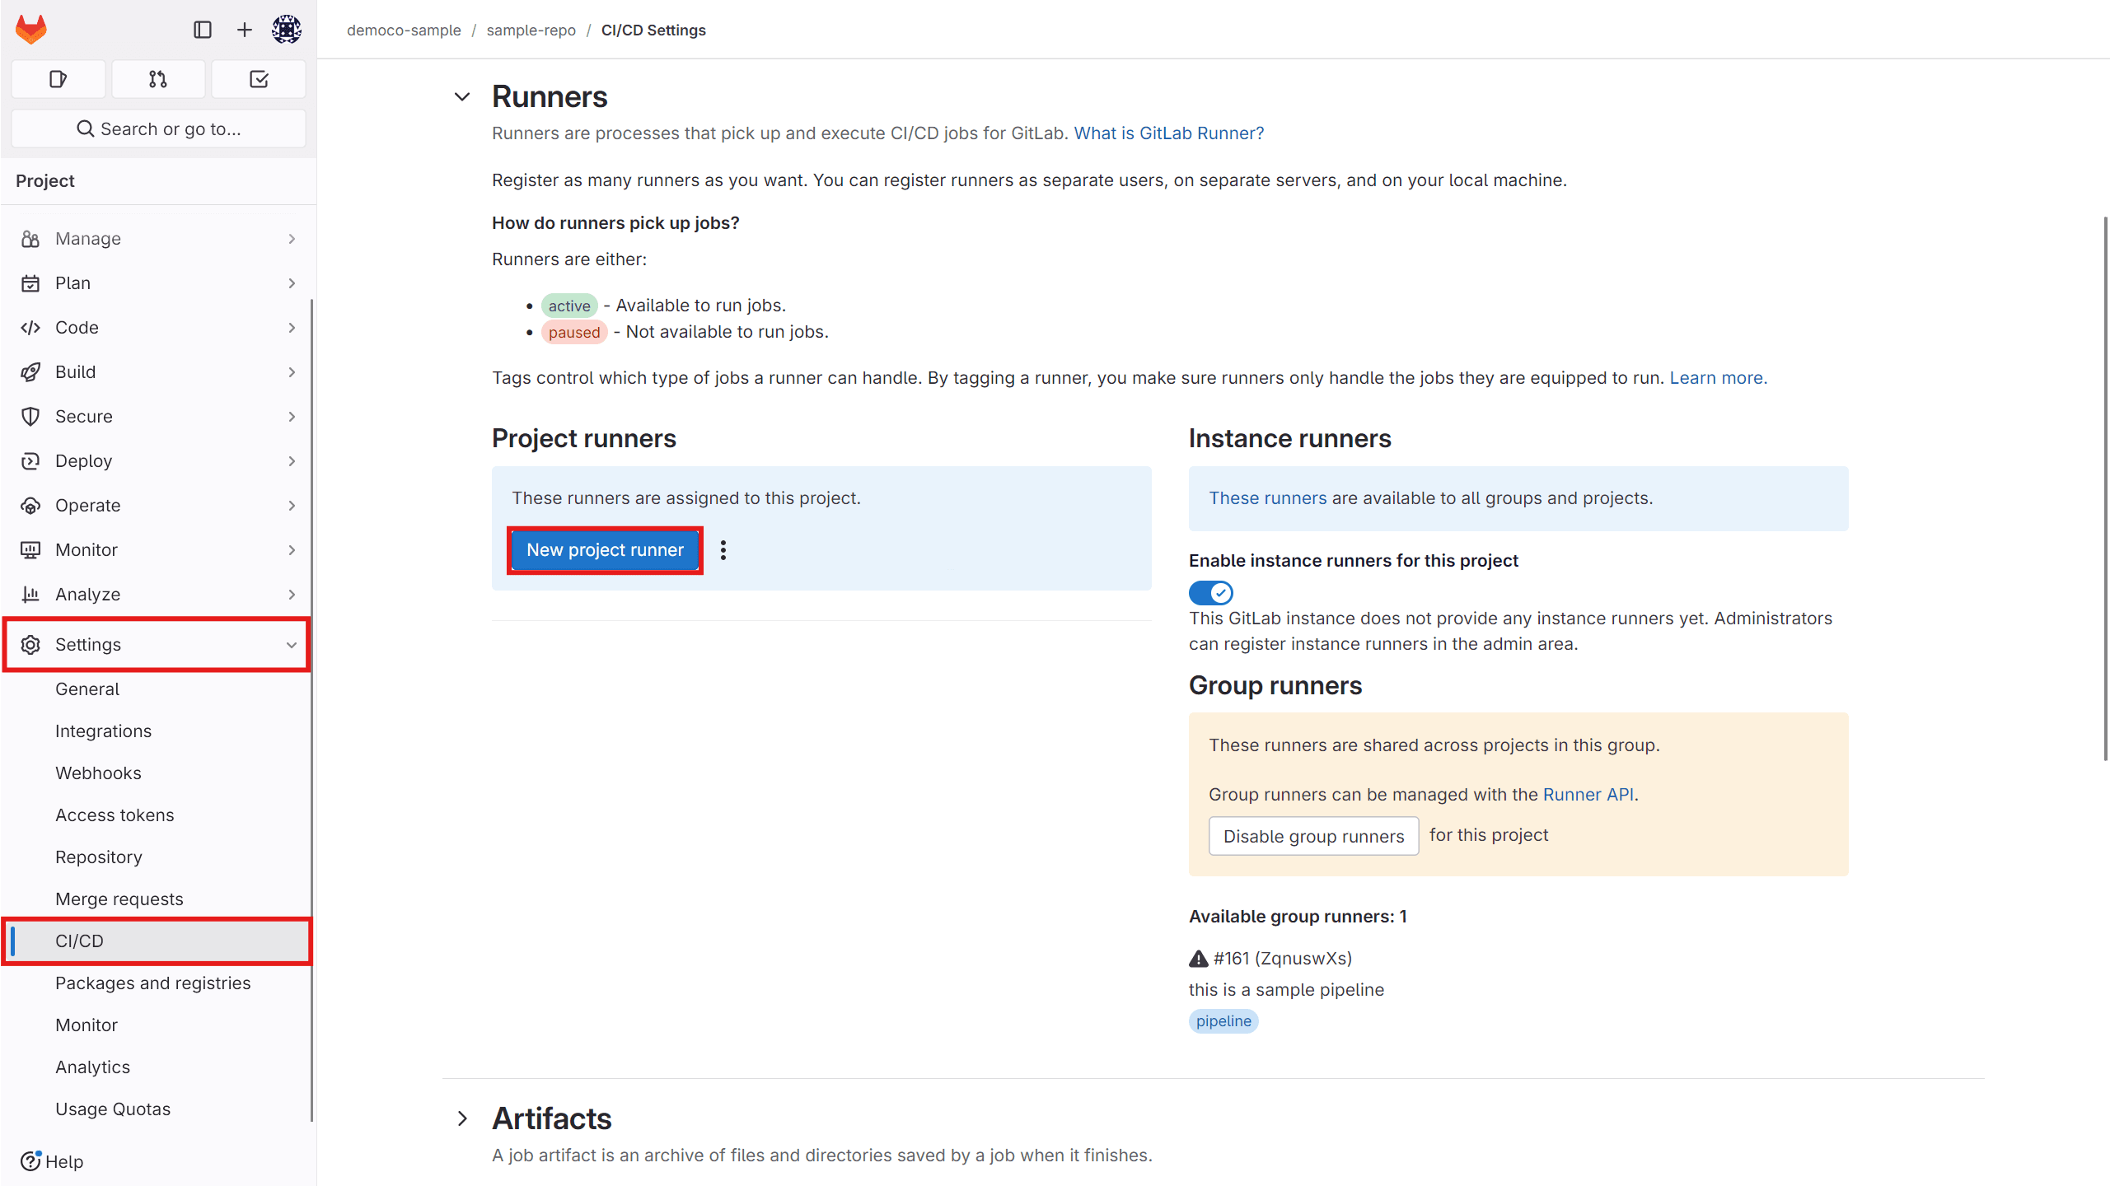Expand the Artifacts section chevron
2110x1186 pixels.
[x=462, y=1118]
